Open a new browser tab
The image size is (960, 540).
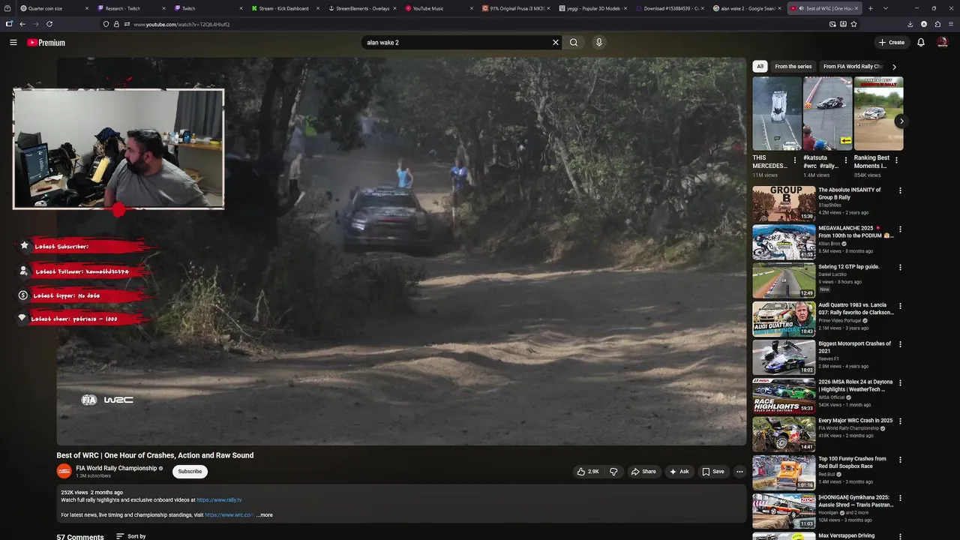[871, 8]
